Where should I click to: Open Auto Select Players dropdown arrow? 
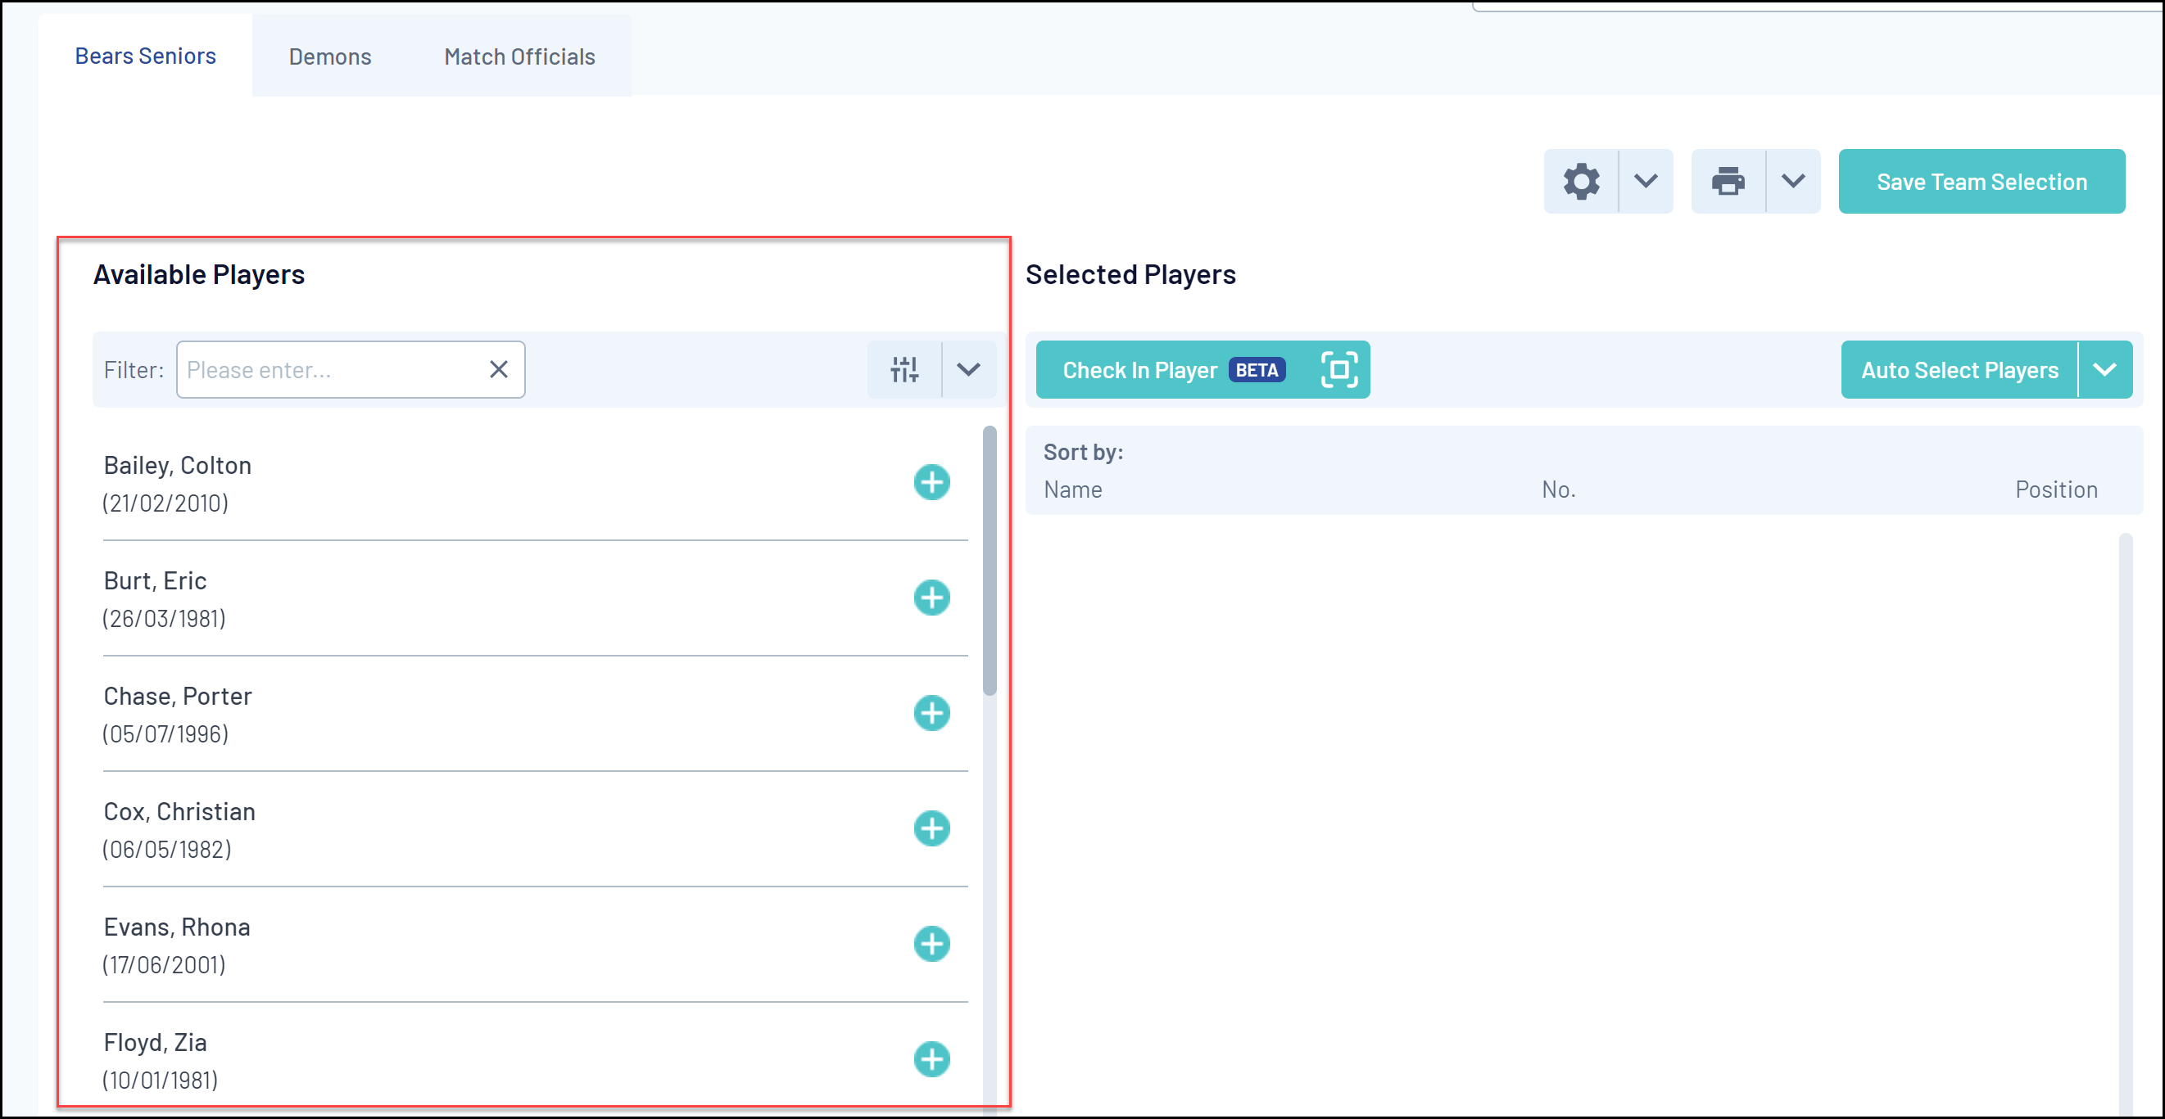(x=2104, y=370)
